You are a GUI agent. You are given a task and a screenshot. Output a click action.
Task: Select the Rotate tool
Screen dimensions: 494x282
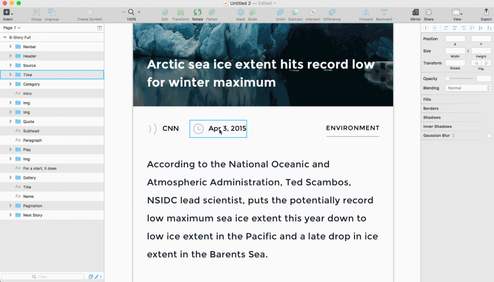[197, 12]
